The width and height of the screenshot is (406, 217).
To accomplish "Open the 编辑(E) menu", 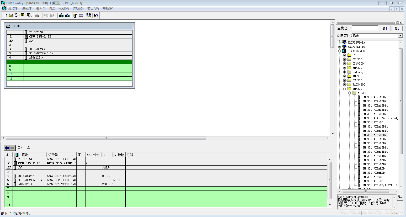I will pos(27,9).
